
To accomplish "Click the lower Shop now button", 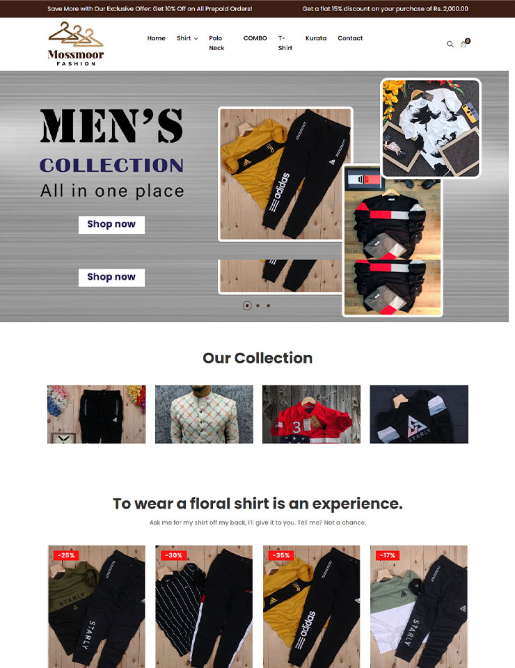I will (111, 278).
